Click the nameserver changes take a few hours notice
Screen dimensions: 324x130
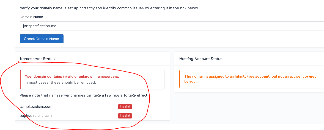(x=84, y=95)
